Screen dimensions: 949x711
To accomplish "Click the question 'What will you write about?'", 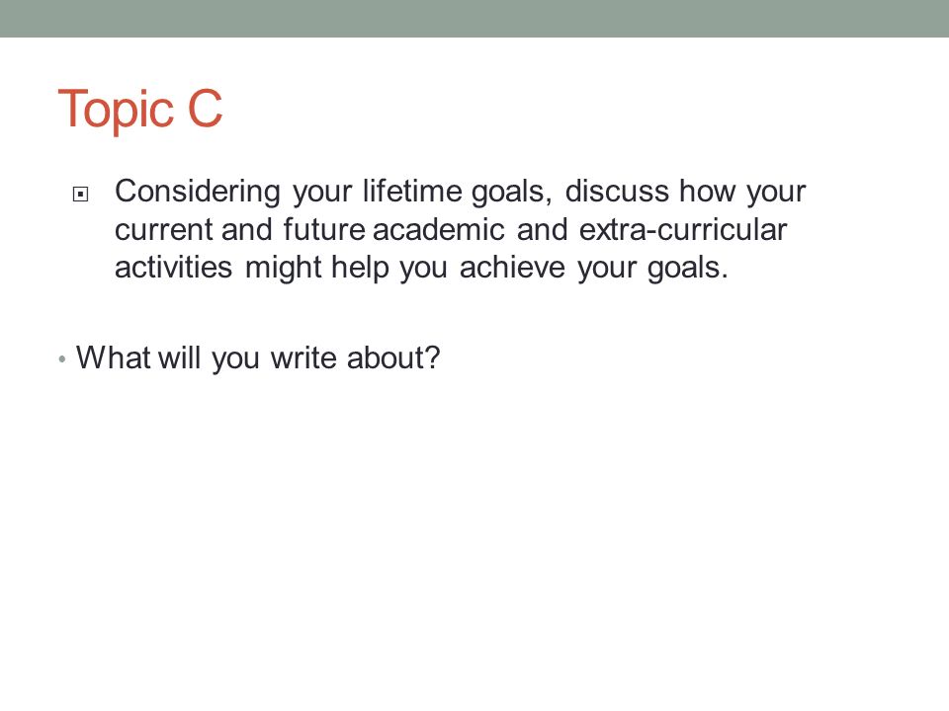I will point(258,357).
